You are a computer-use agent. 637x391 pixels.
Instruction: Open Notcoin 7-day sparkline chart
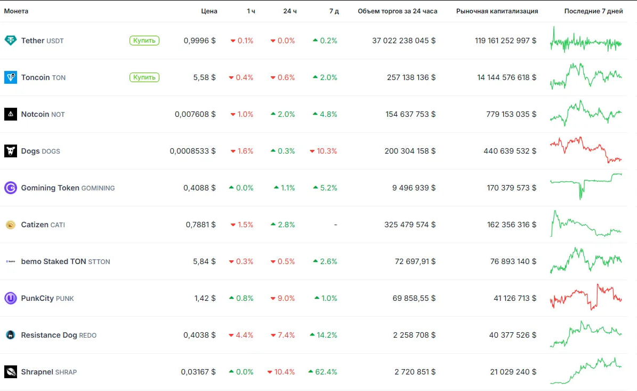[x=586, y=113]
